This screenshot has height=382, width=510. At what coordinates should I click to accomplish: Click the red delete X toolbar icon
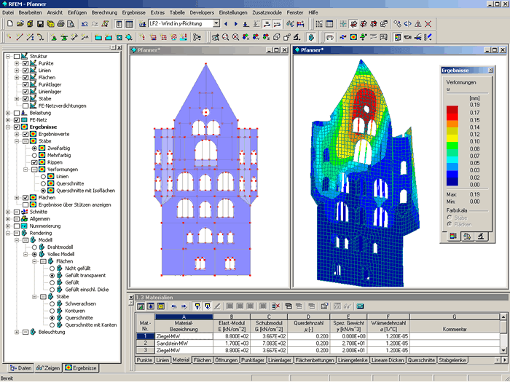tap(428, 24)
